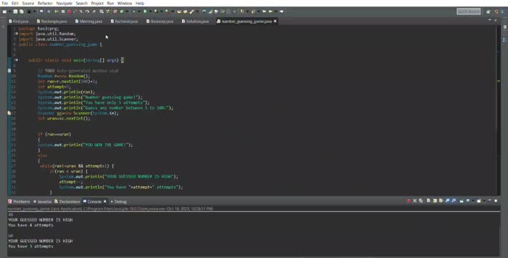Click the Save icon in main toolbar
The width and height of the screenshot is (508, 258).
coord(15,11)
